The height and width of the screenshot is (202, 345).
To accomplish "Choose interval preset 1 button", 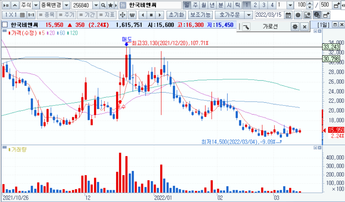I will point(247,5).
